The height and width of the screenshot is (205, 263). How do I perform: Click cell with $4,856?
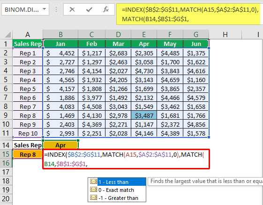coord(196,124)
